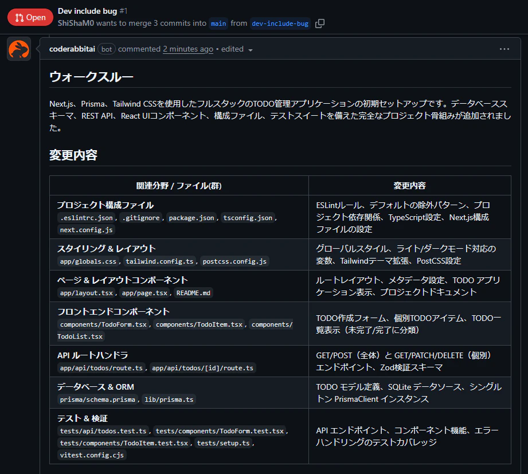Click the lib/prisma.ts file name
Image resolution: width=528 pixels, height=474 pixels.
coord(169,399)
